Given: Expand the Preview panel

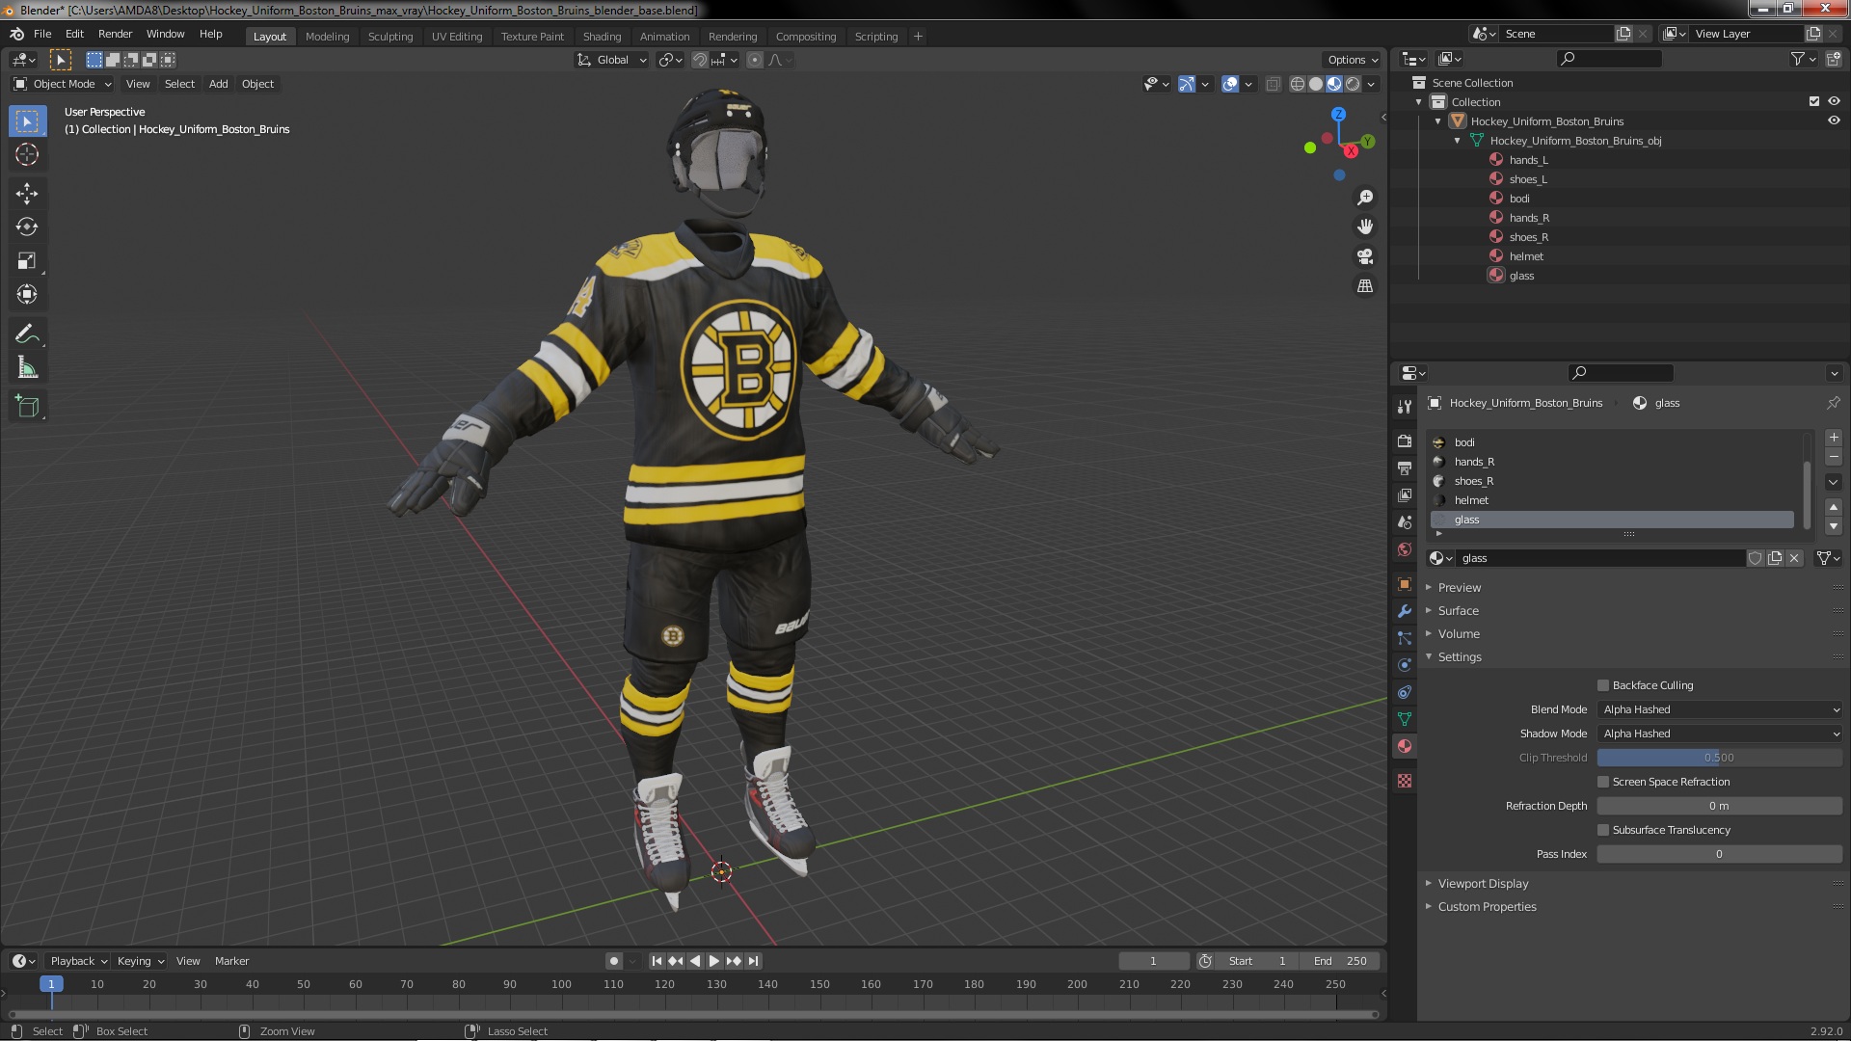Looking at the screenshot, I should click(x=1460, y=588).
